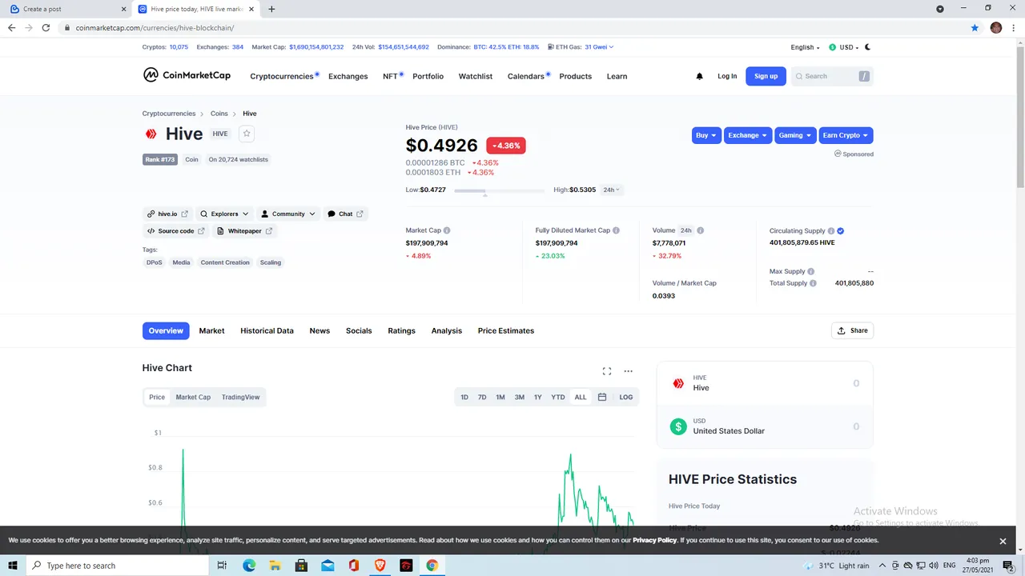
Task: Open the USD currency selector
Action: tap(844, 47)
